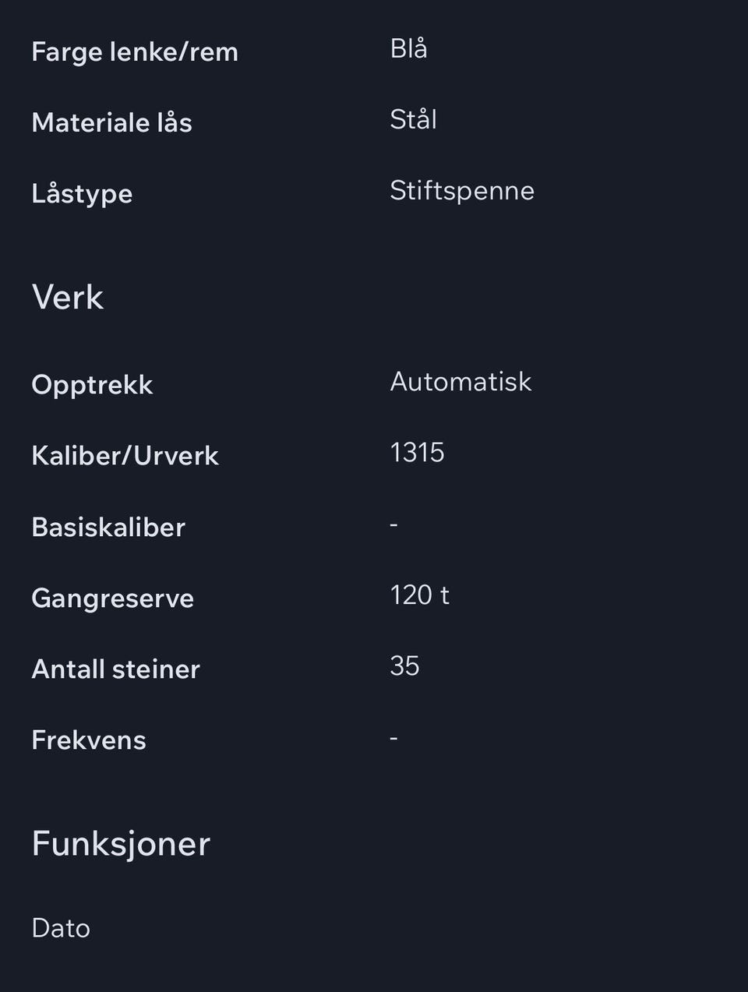Viewport: 748px width, 992px height.
Task: Click the Materiale lås label
Action: click(x=111, y=123)
